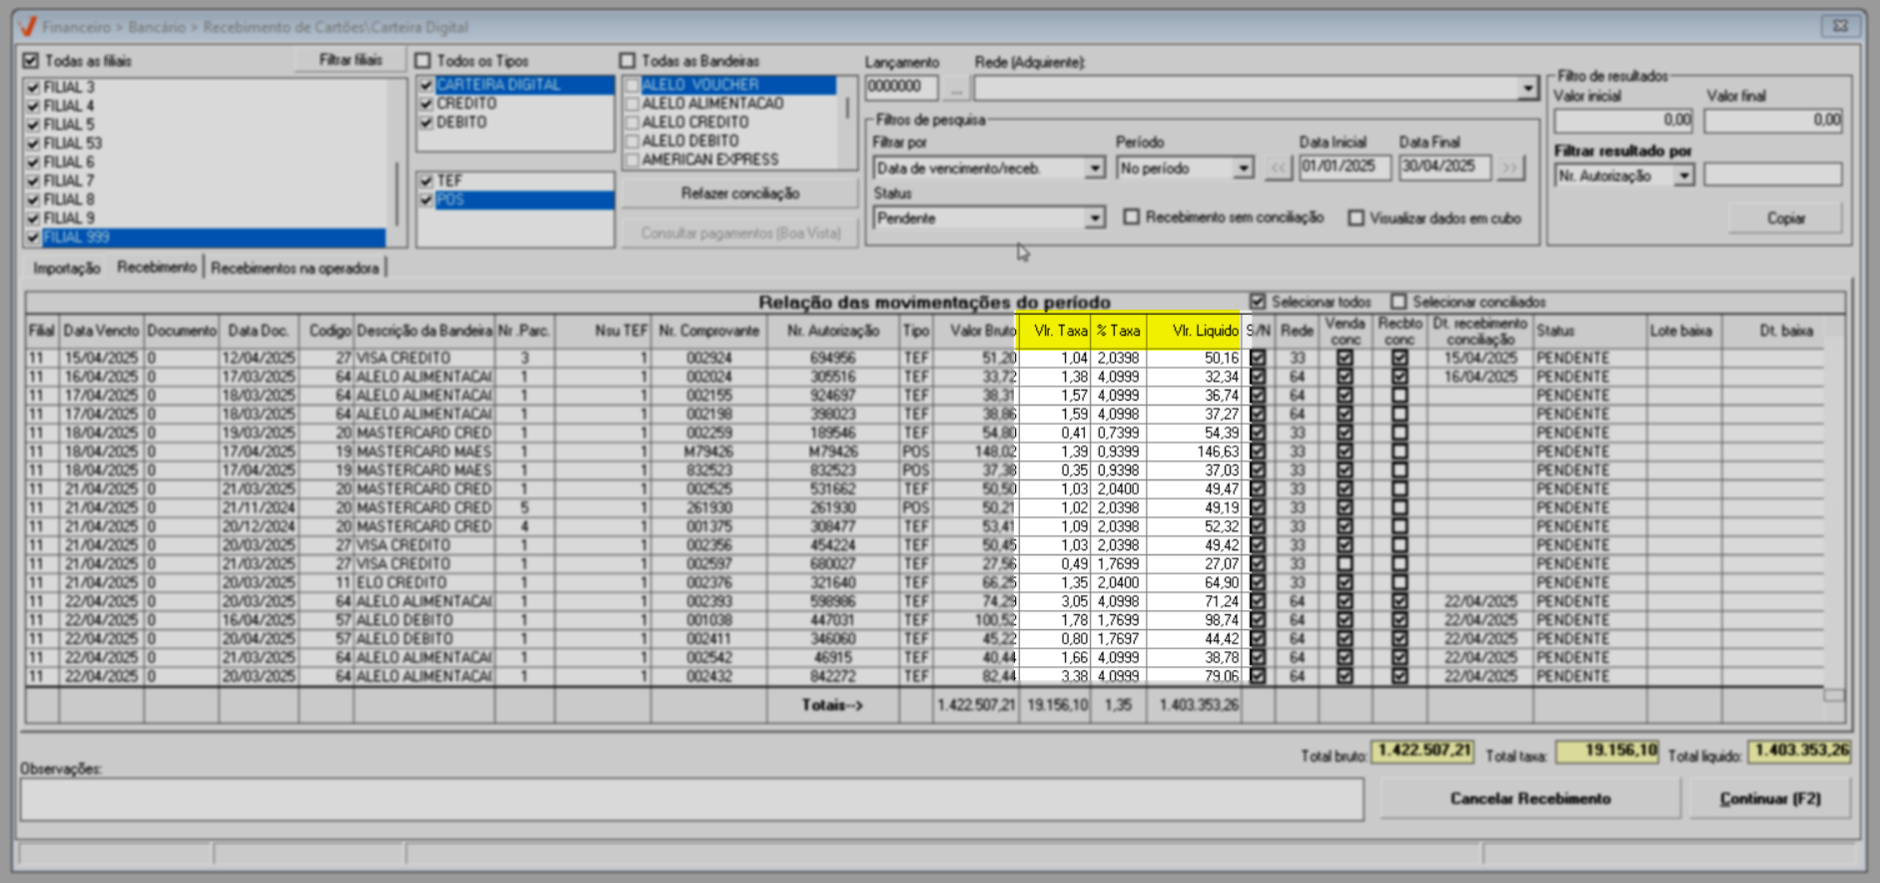Screen dimensions: 1880x883
Task: Click the Vlr. Liquido highlighted column header
Action: pos(1194,331)
